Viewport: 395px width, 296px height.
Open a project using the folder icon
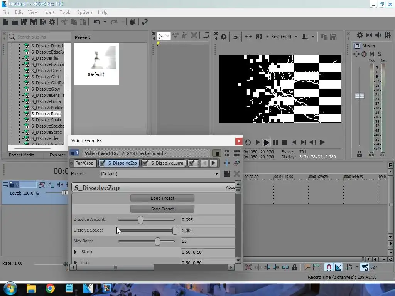(15, 22)
